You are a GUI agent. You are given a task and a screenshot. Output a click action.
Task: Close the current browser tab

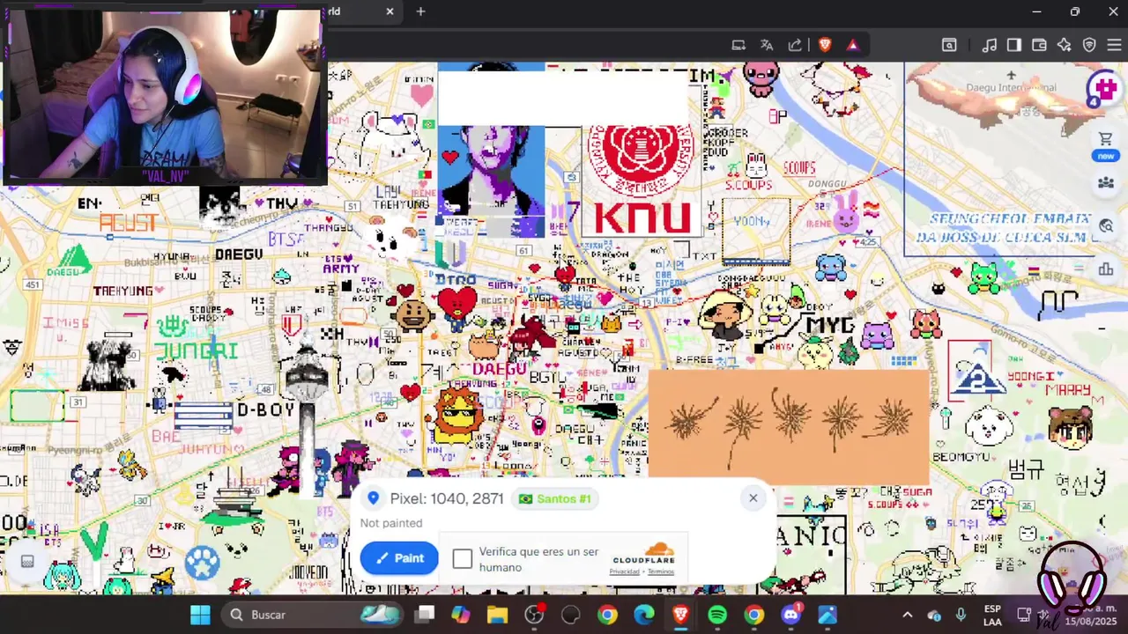click(x=390, y=11)
